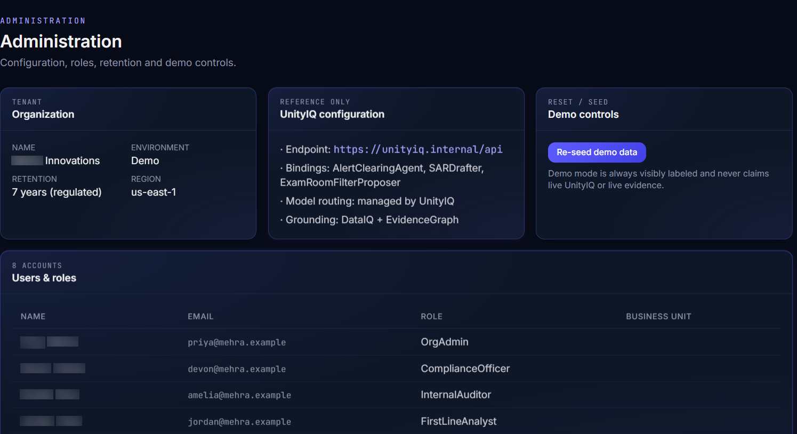Click the ROLE column header
The image size is (797, 434).
[431, 316]
